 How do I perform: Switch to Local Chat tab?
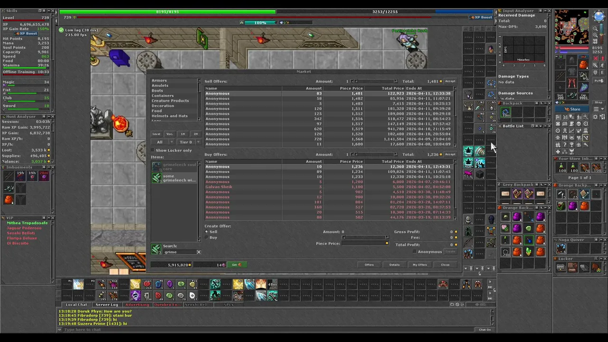coord(76,304)
